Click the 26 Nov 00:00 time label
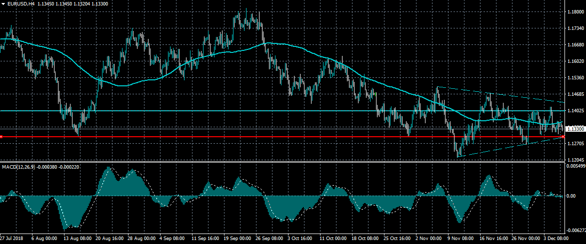The image size is (586, 244). click(526, 238)
